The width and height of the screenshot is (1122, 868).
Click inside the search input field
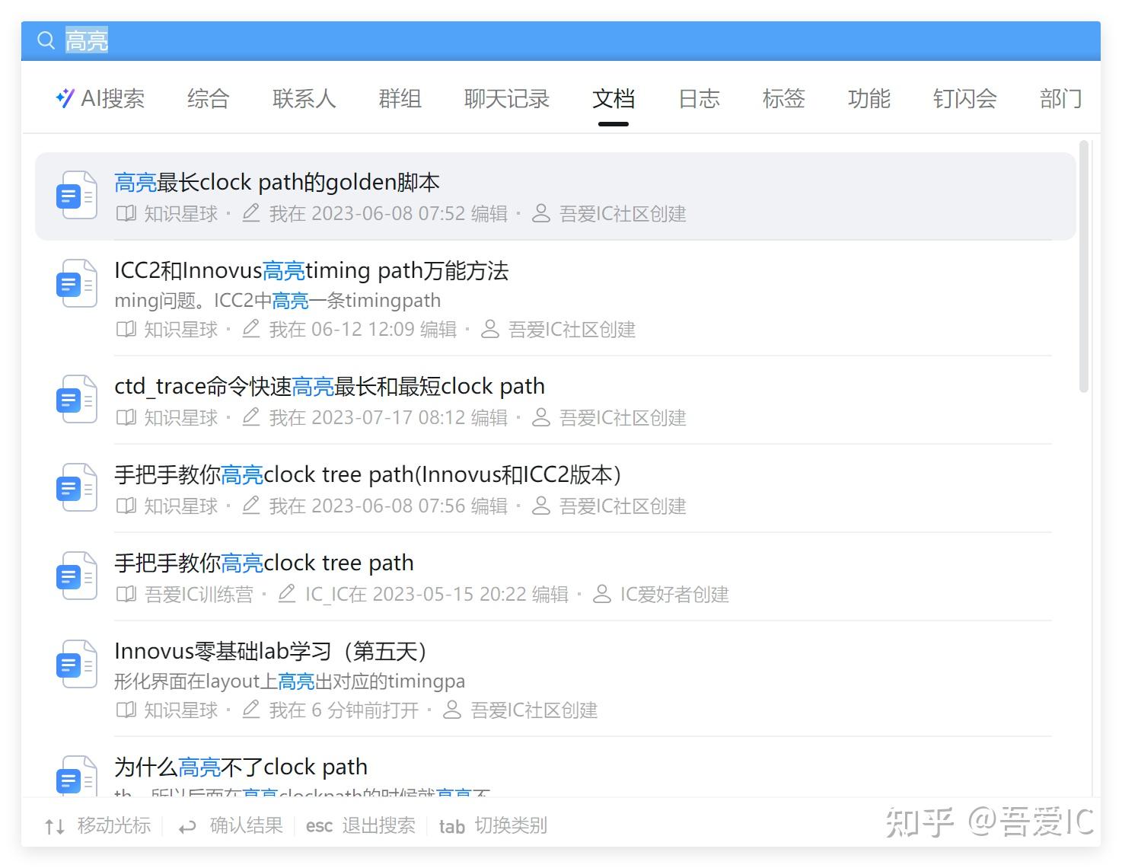[228, 40]
